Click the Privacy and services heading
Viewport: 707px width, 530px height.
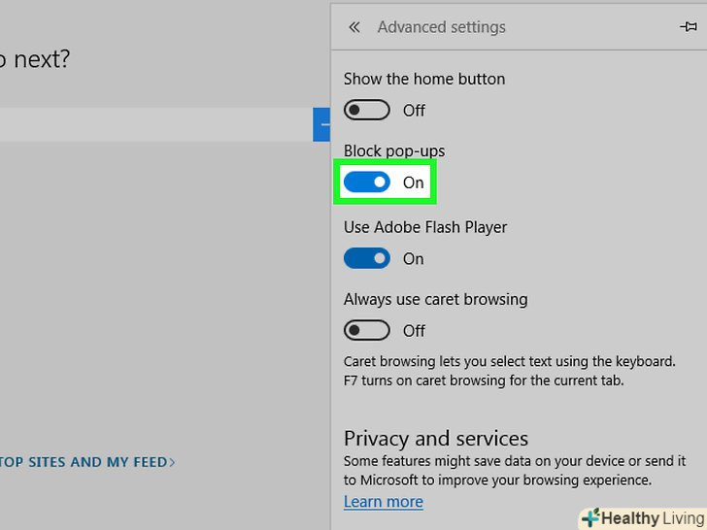pos(436,438)
